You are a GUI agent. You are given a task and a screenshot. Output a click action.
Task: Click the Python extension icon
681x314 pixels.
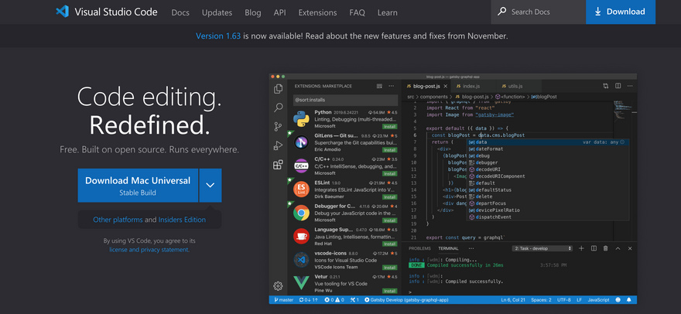(x=302, y=118)
